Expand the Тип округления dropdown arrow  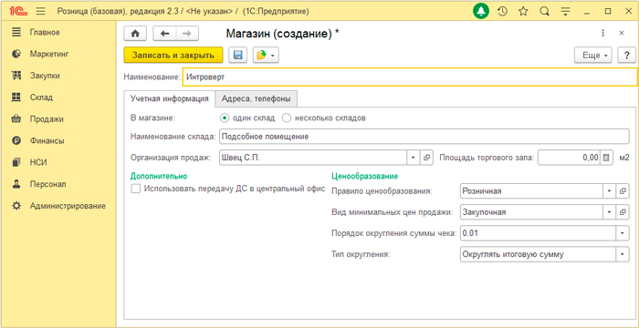pyautogui.click(x=623, y=254)
